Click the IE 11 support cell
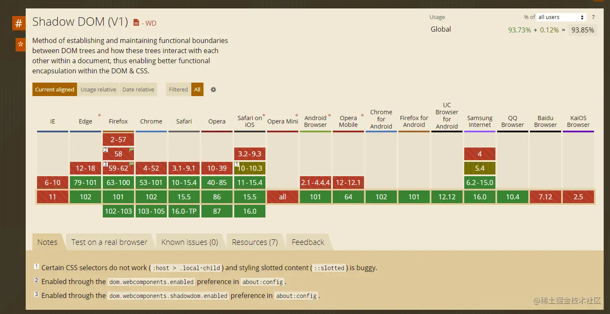 [53, 197]
